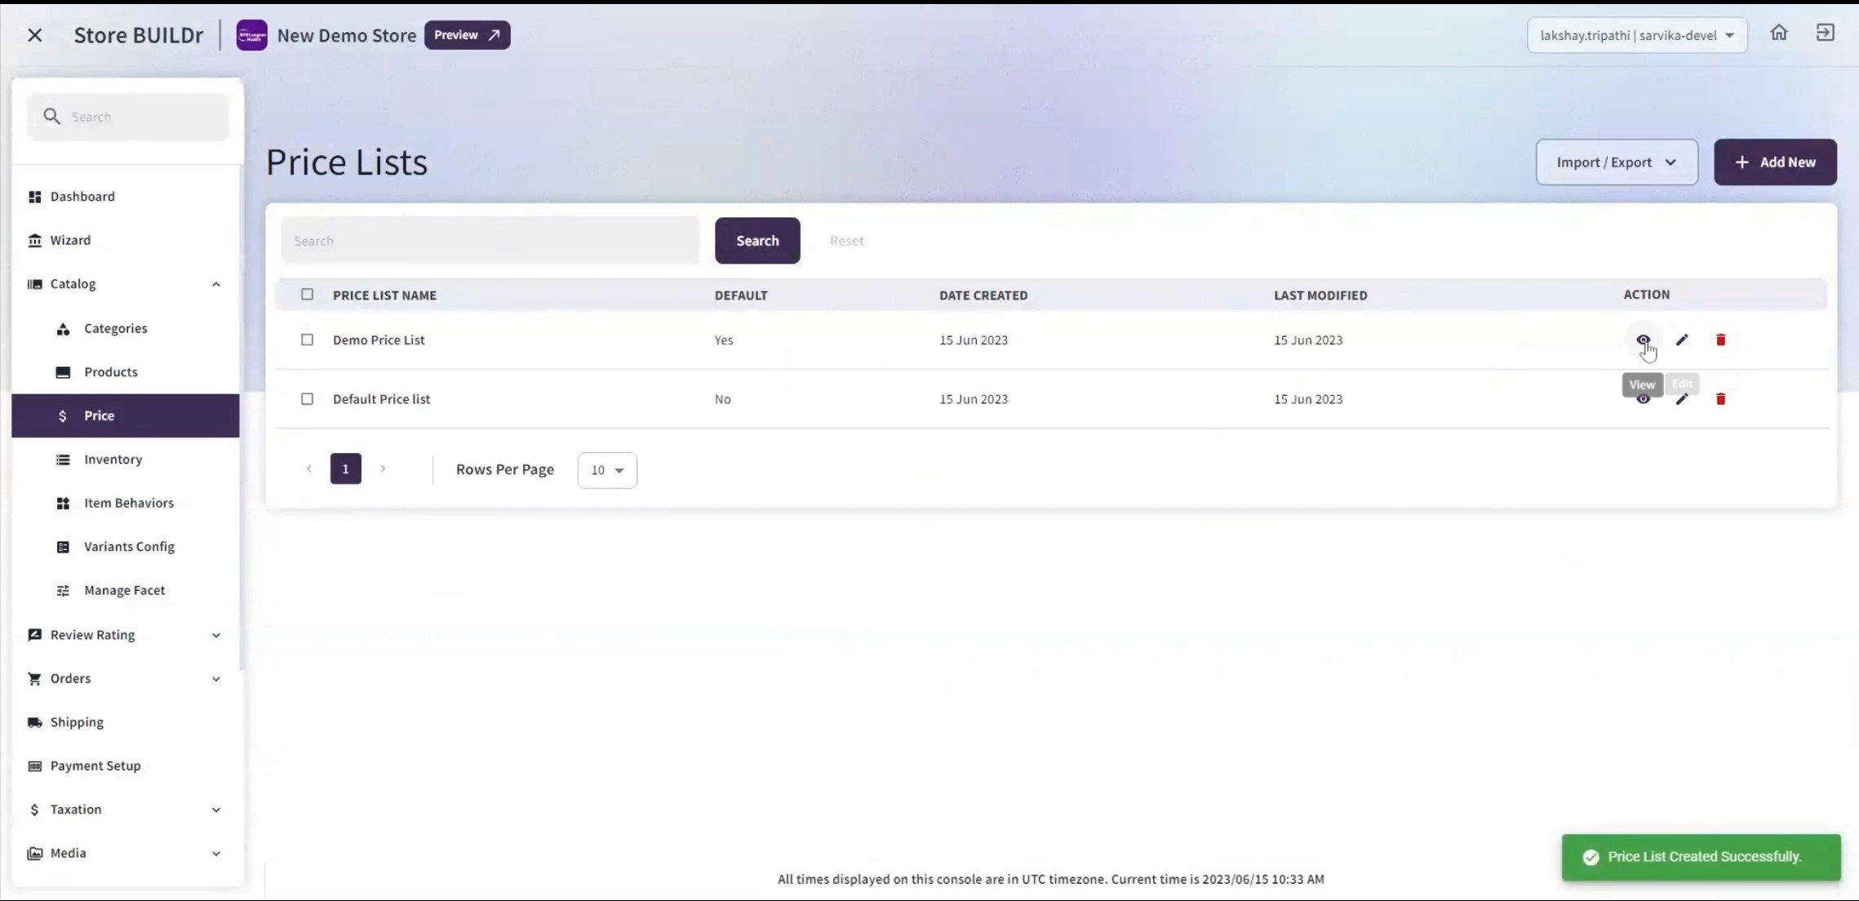Open the View icon for Demo Price List
This screenshot has height=901, width=1859.
pos(1643,340)
